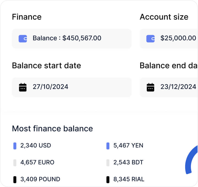This screenshot has height=187, width=198.
Task: Click the gray marker beside 2,543 BDT
Action: (108, 163)
